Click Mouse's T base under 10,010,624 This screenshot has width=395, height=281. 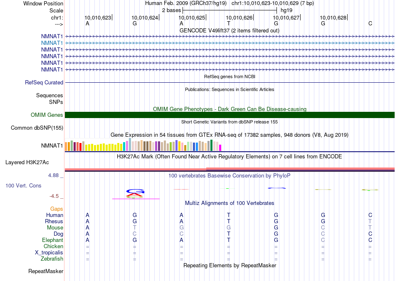[135, 228]
